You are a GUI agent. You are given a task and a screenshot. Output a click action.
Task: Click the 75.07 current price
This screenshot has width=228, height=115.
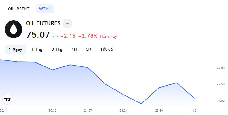tap(38, 35)
